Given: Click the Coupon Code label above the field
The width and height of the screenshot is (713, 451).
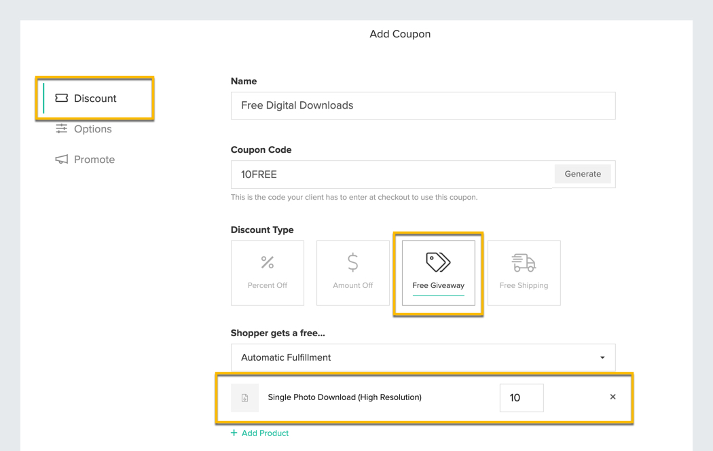Looking at the screenshot, I should pos(261,149).
